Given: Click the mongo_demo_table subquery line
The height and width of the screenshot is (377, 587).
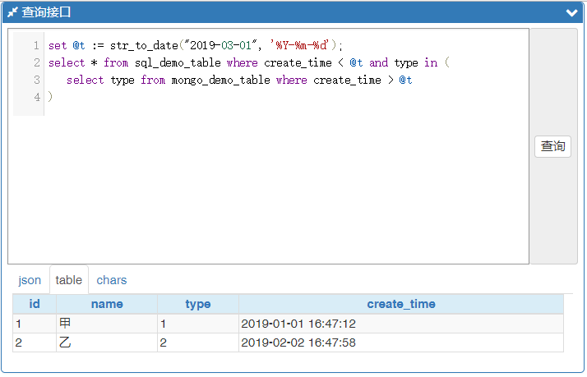Looking at the screenshot, I should point(238,80).
